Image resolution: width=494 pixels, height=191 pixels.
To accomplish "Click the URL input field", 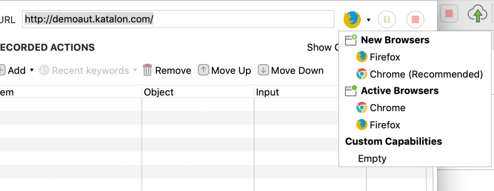I will point(178,19).
